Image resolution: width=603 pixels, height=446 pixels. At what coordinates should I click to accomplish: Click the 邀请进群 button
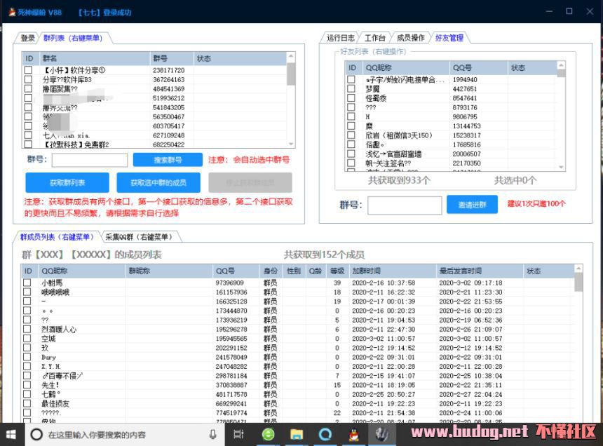(473, 205)
